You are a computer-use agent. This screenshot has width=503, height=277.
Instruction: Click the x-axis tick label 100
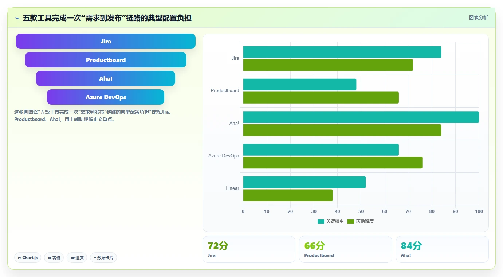pyautogui.click(x=479, y=212)
